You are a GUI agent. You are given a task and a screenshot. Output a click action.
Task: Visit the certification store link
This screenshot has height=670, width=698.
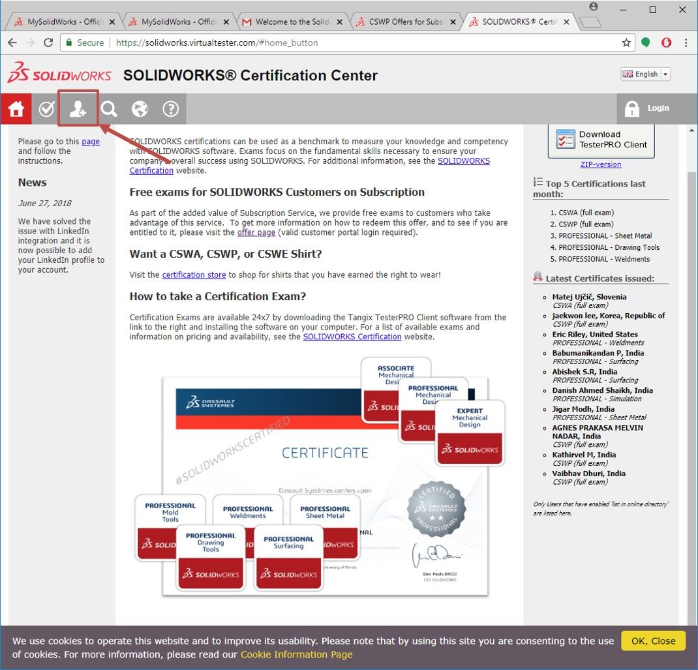[193, 274]
